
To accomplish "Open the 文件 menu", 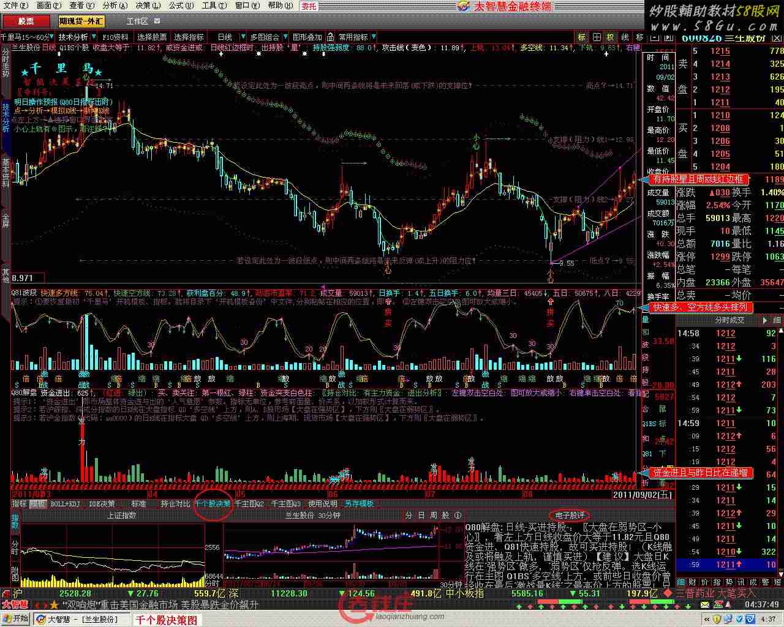I will click(15, 6).
